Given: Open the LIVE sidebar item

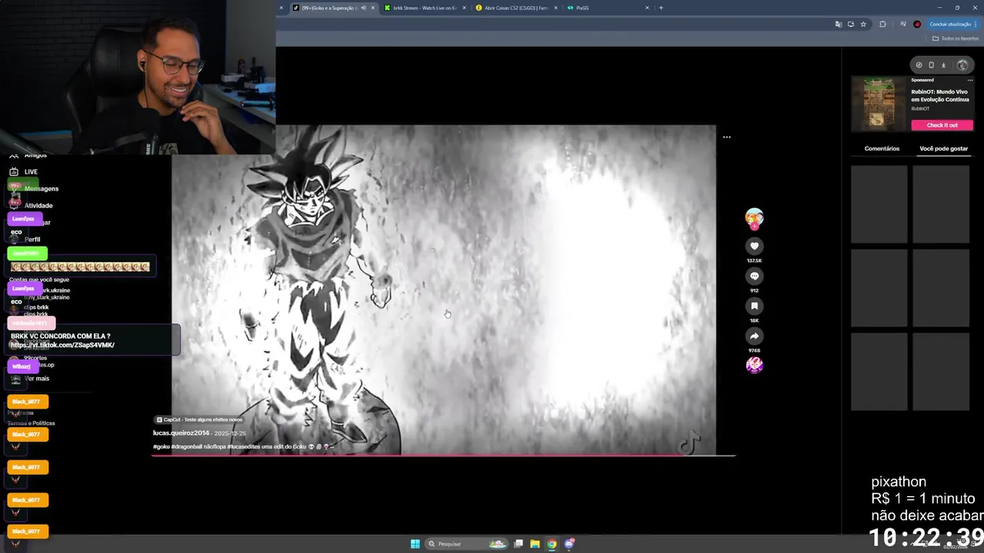Looking at the screenshot, I should pyautogui.click(x=31, y=171).
